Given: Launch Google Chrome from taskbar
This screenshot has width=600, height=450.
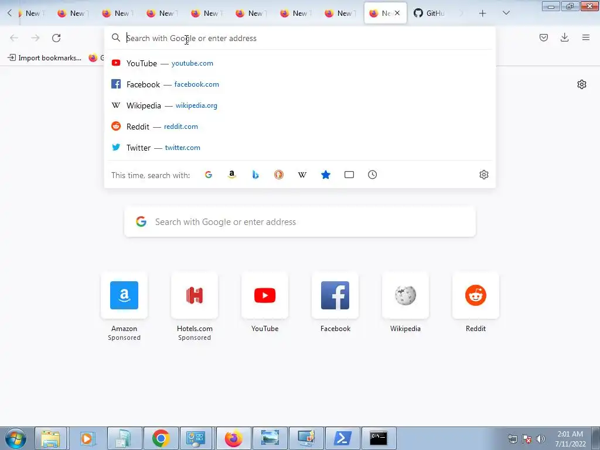Looking at the screenshot, I should (x=161, y=438).
